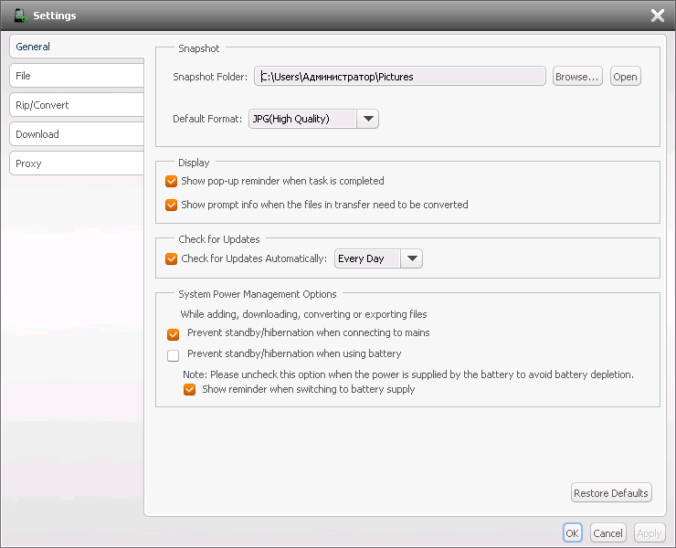Uncheck reminder when switching to battery supply
Image resolution: width=676 pixels, height=548 pixels.
click(x=190, y=389)
